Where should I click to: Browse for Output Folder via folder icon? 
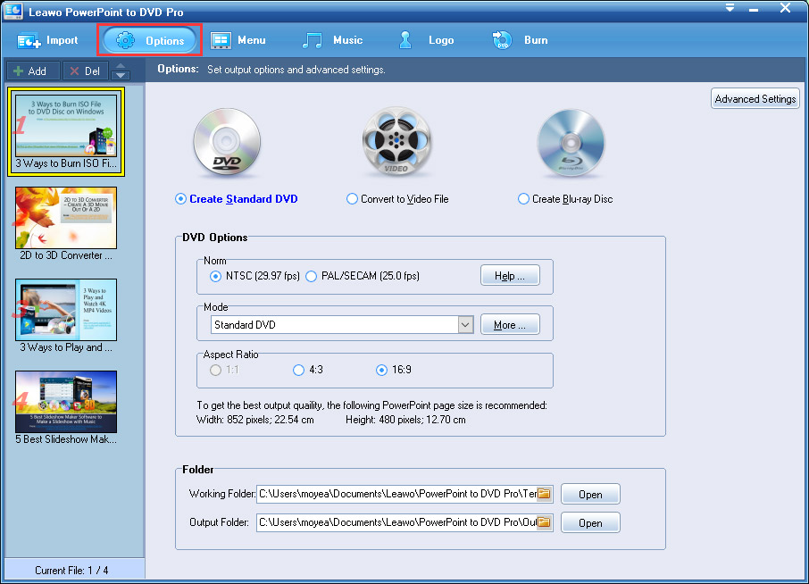[544, 522]
